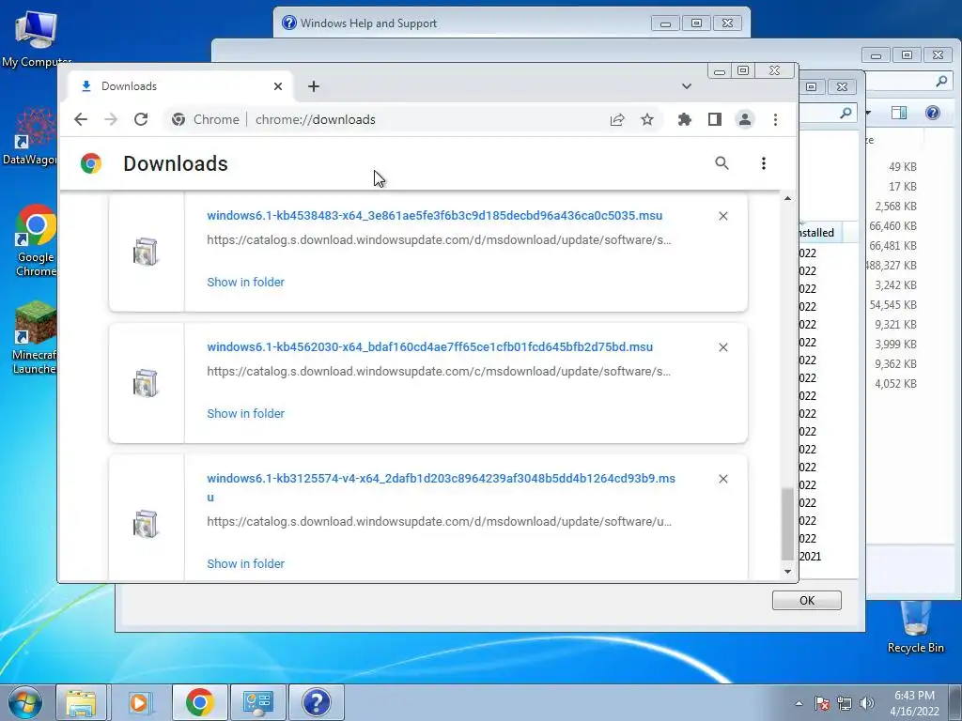Click kb4538483 file type icon
The width and height of the screenshot is (962, 721).
click(146, 252)
